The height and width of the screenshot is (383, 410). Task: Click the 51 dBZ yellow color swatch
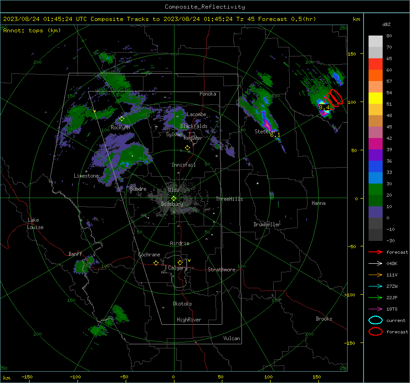[x=375, y=98]
